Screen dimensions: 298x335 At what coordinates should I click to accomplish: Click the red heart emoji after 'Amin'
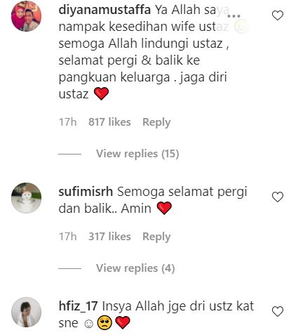(164, 208)
